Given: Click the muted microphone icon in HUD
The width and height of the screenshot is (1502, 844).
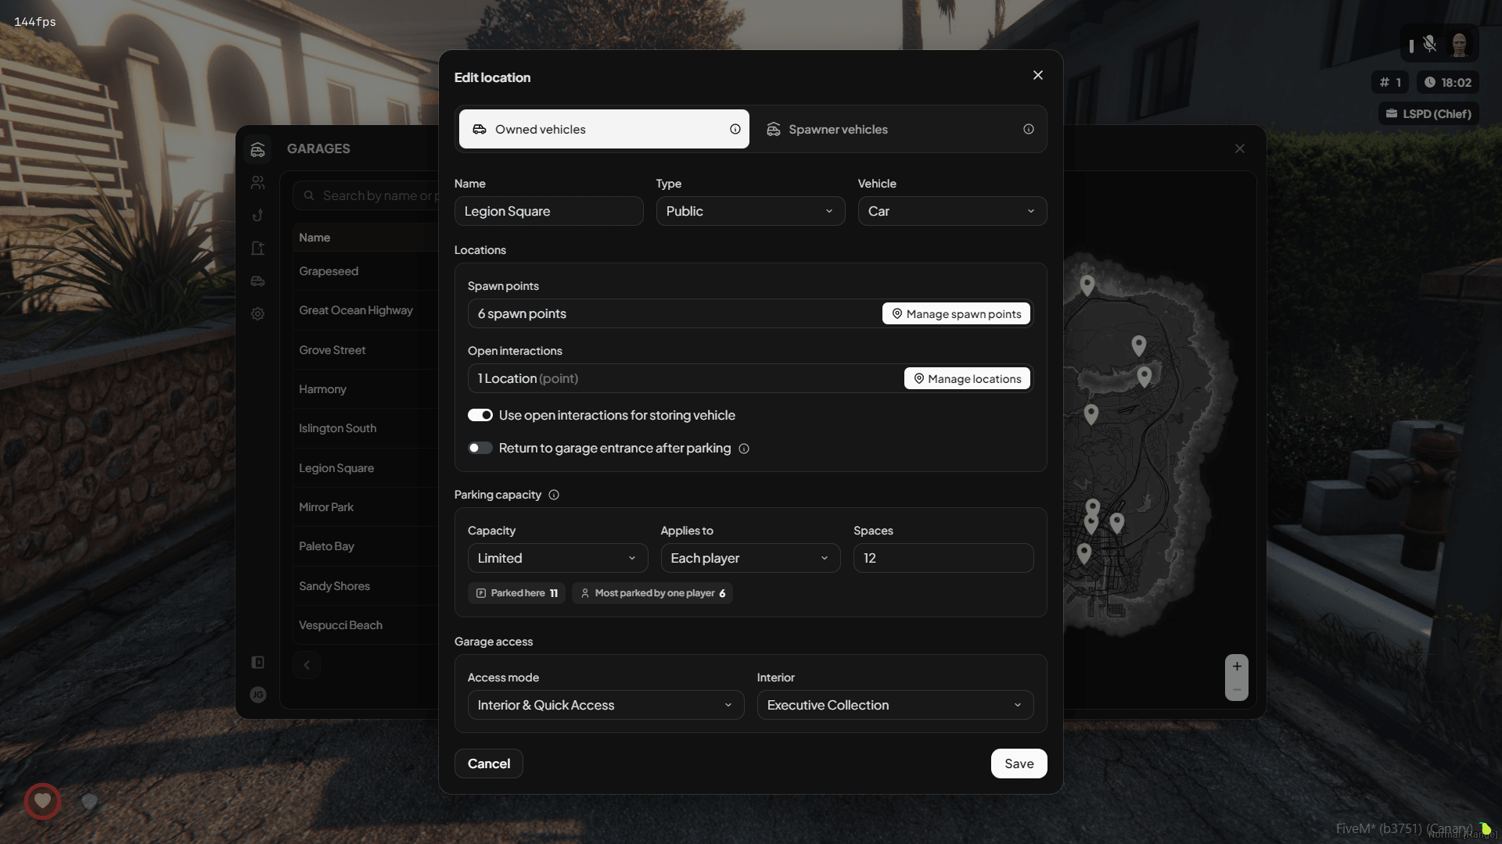Looking at the screenshot, I should (x=1429, y=44).
